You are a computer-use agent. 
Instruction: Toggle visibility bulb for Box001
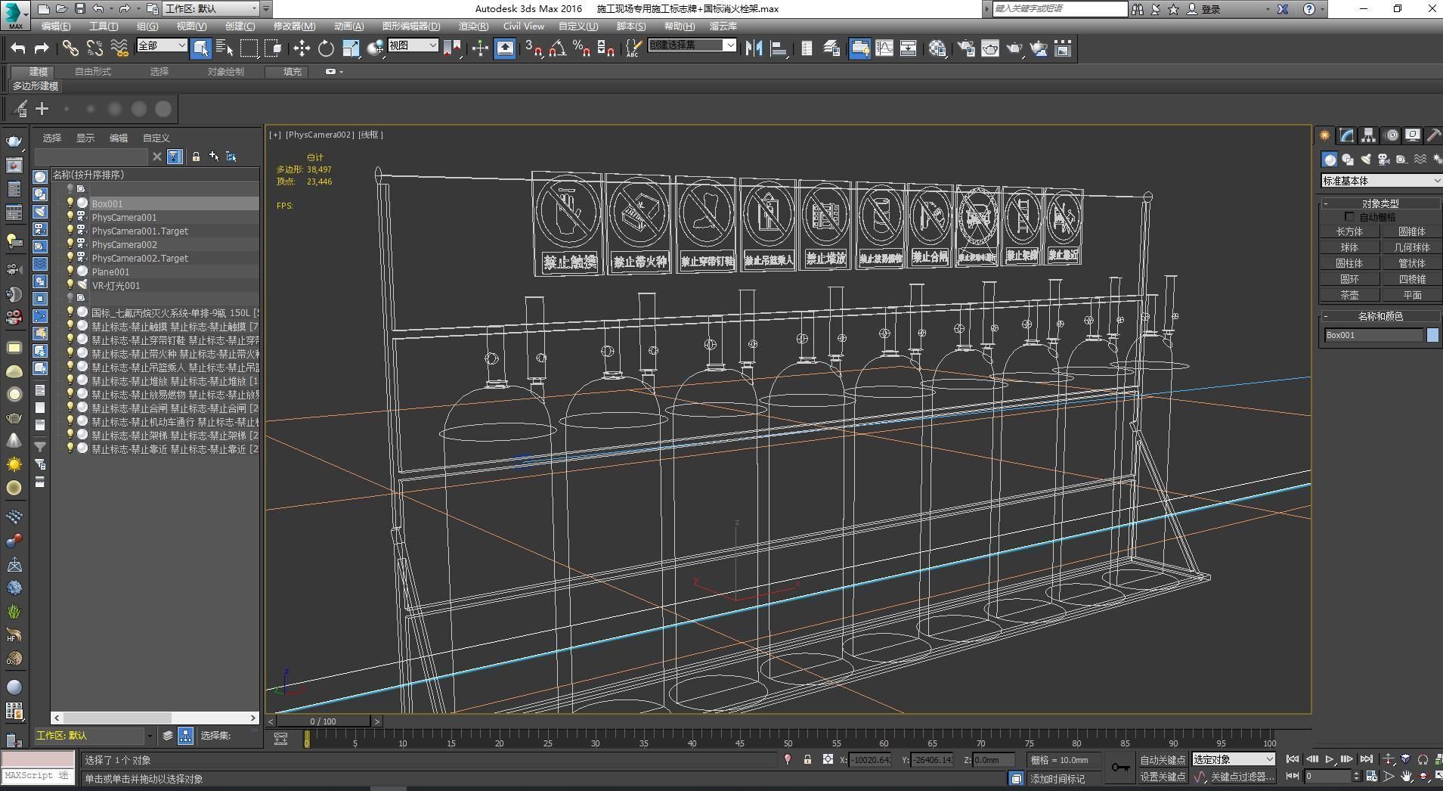(x=70, y=203)
